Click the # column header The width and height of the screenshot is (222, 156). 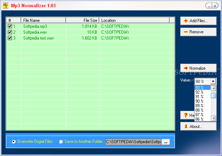tap(14, 20)
